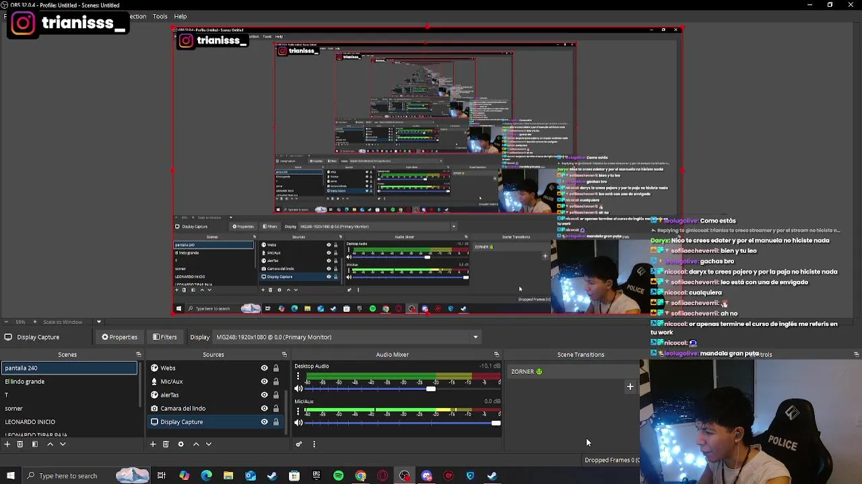
Task: Open Mic/Aux three-dot options
Action: pyautogui.click(x=298, y=411)
